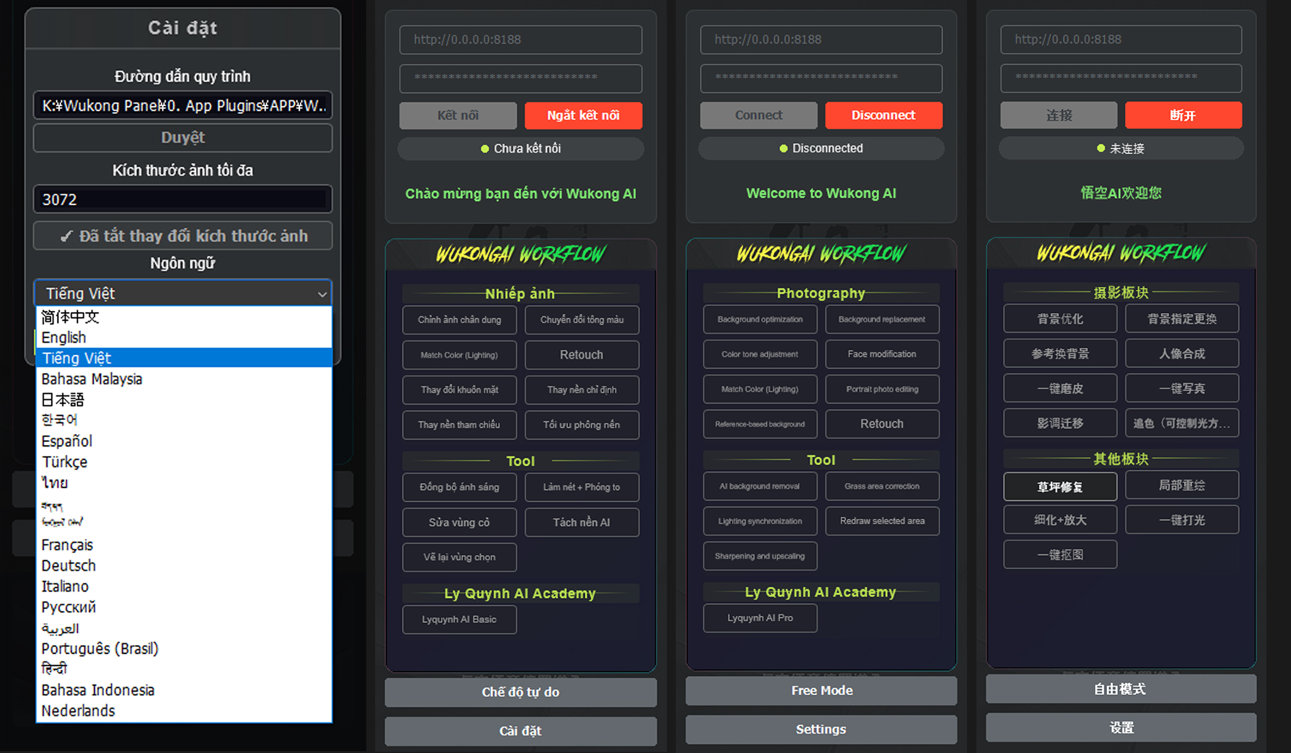Choose Deutsch language option

184,566
